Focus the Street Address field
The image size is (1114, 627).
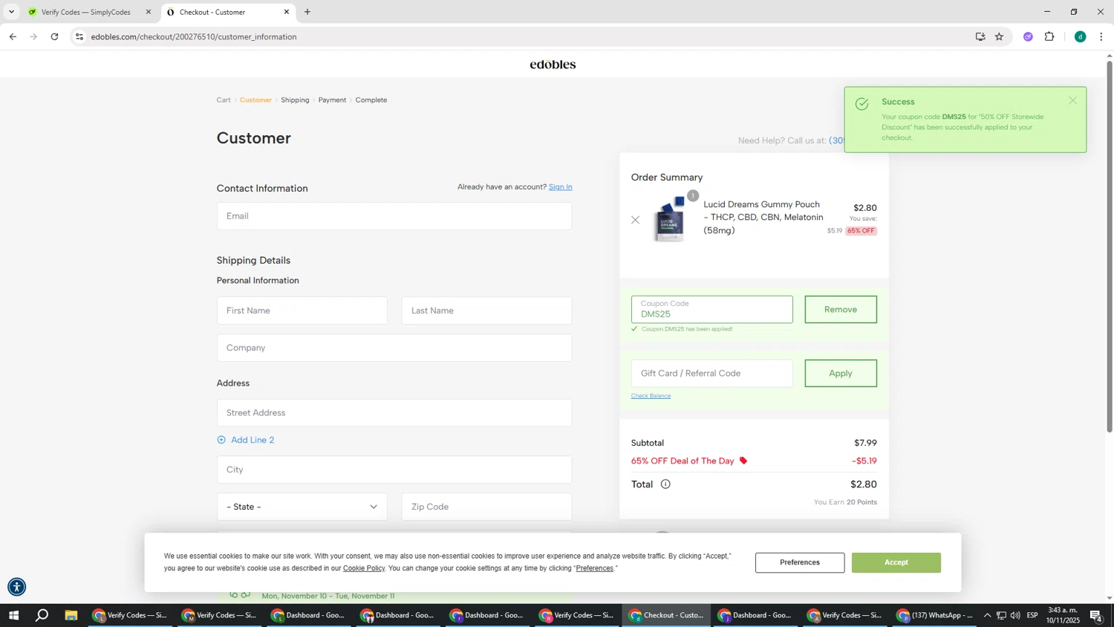tap(394, 413)
